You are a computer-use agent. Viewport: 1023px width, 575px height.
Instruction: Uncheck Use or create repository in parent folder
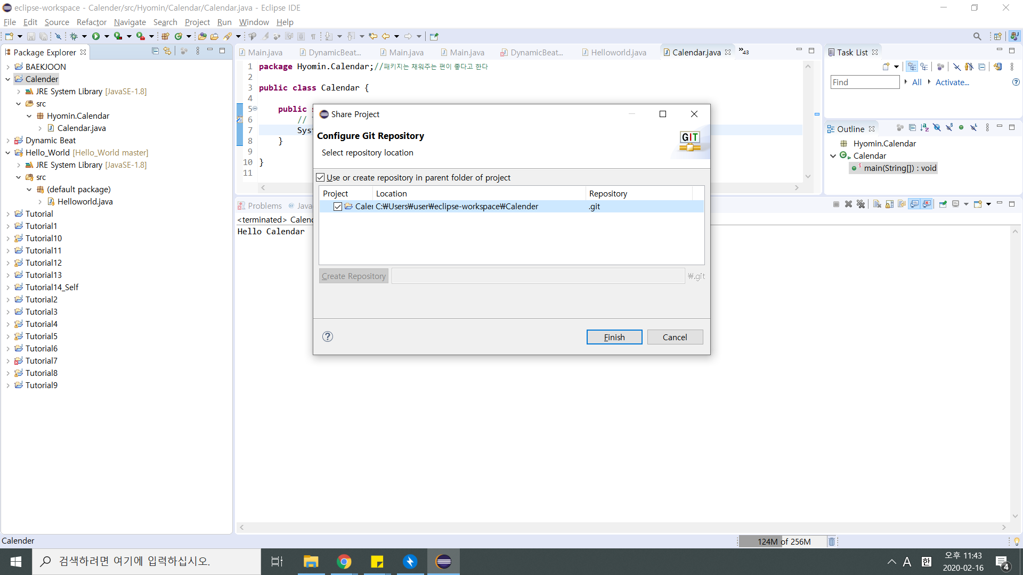coord(320,177)
